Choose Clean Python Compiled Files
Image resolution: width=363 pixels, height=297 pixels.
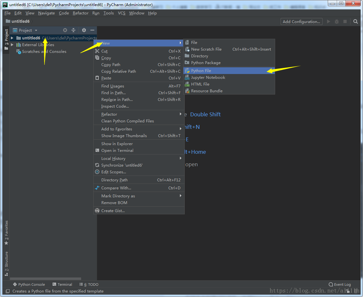point(139,121)
